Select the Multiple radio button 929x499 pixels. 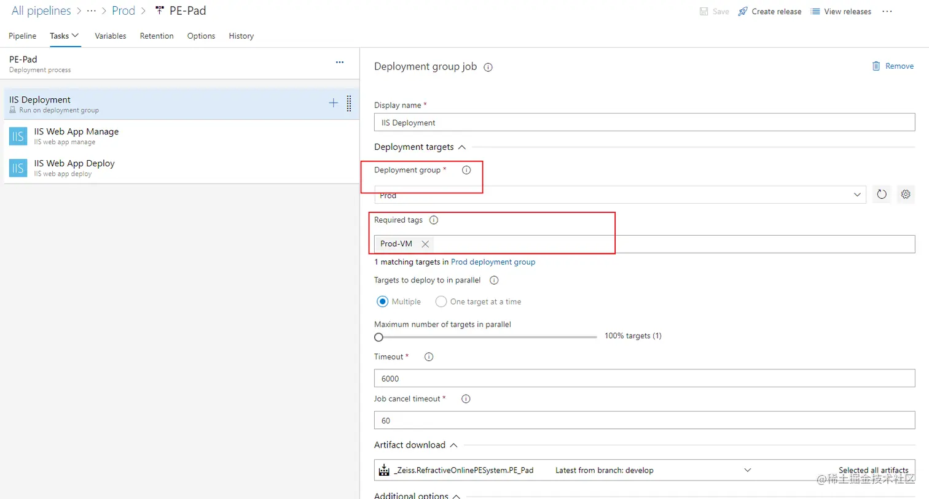pos(383,302)
